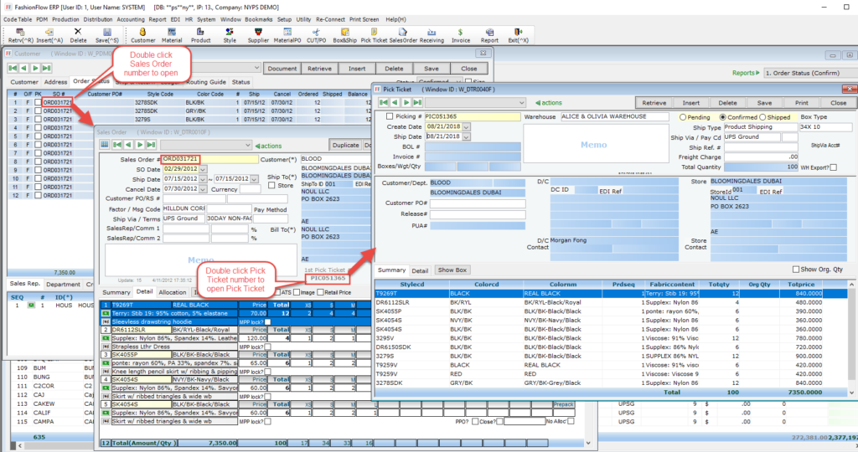Enable the Show Org. Qty checkbox

pyautogui.click(x=796, y=270)
